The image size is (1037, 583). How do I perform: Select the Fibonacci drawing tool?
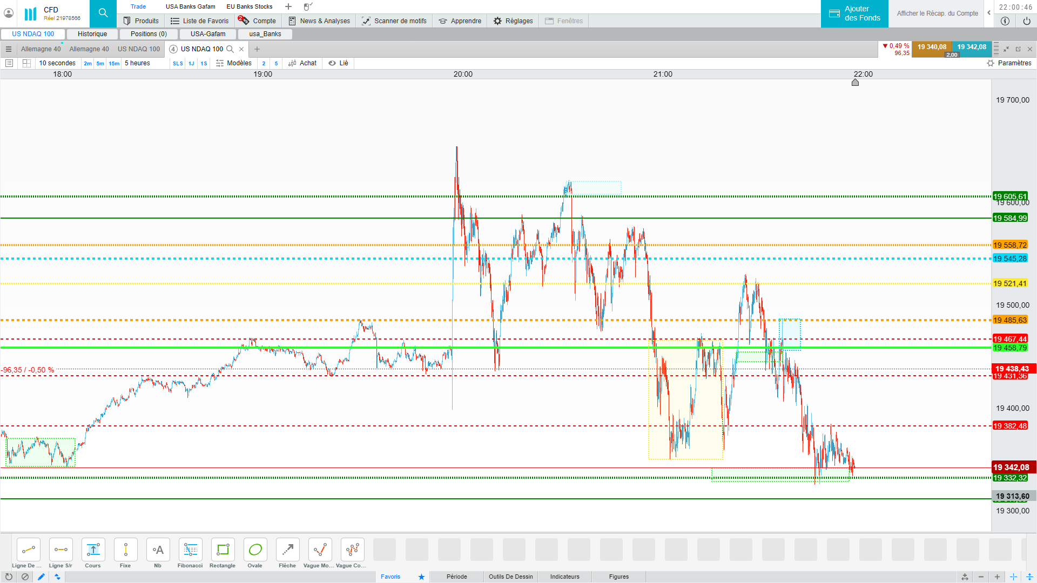tap(190, 550)
